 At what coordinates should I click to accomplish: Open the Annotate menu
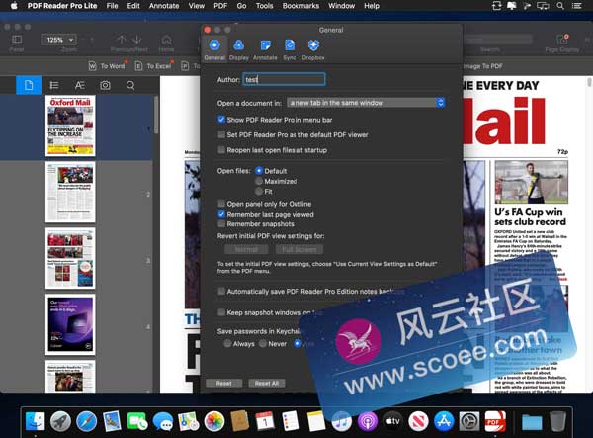(x=164, y=6)
